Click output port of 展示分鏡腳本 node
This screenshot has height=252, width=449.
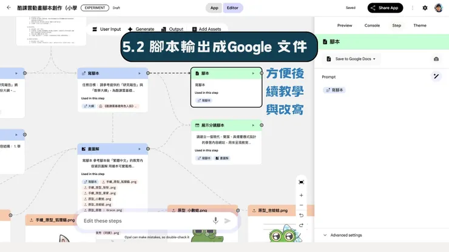pos(262,125)
